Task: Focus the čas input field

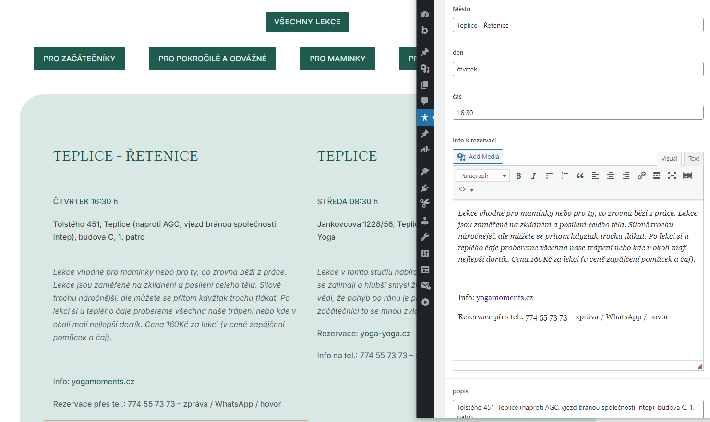Action: (578, 113)
